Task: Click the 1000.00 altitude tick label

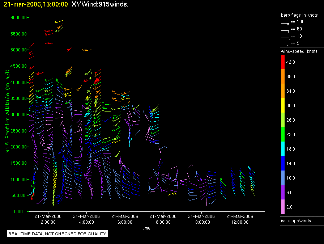Action: (x=18, y=179)
